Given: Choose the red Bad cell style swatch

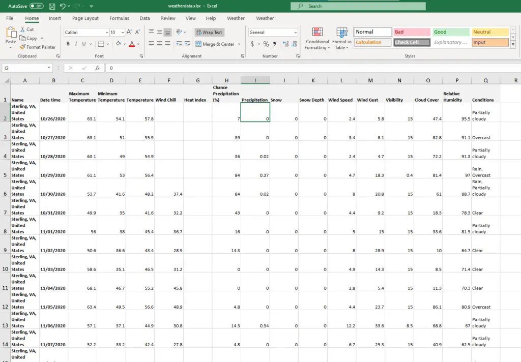Looking at the screenshot, I should (x=411, y=32).
